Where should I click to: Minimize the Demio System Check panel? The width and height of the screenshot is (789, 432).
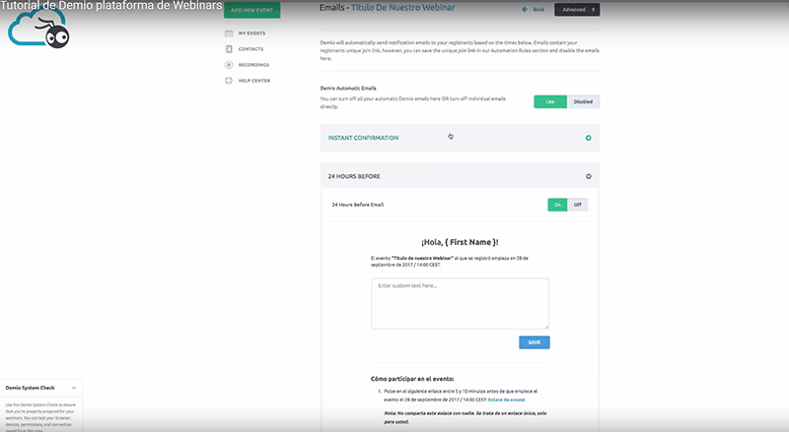pyautogui.click(x=74, y=388)
